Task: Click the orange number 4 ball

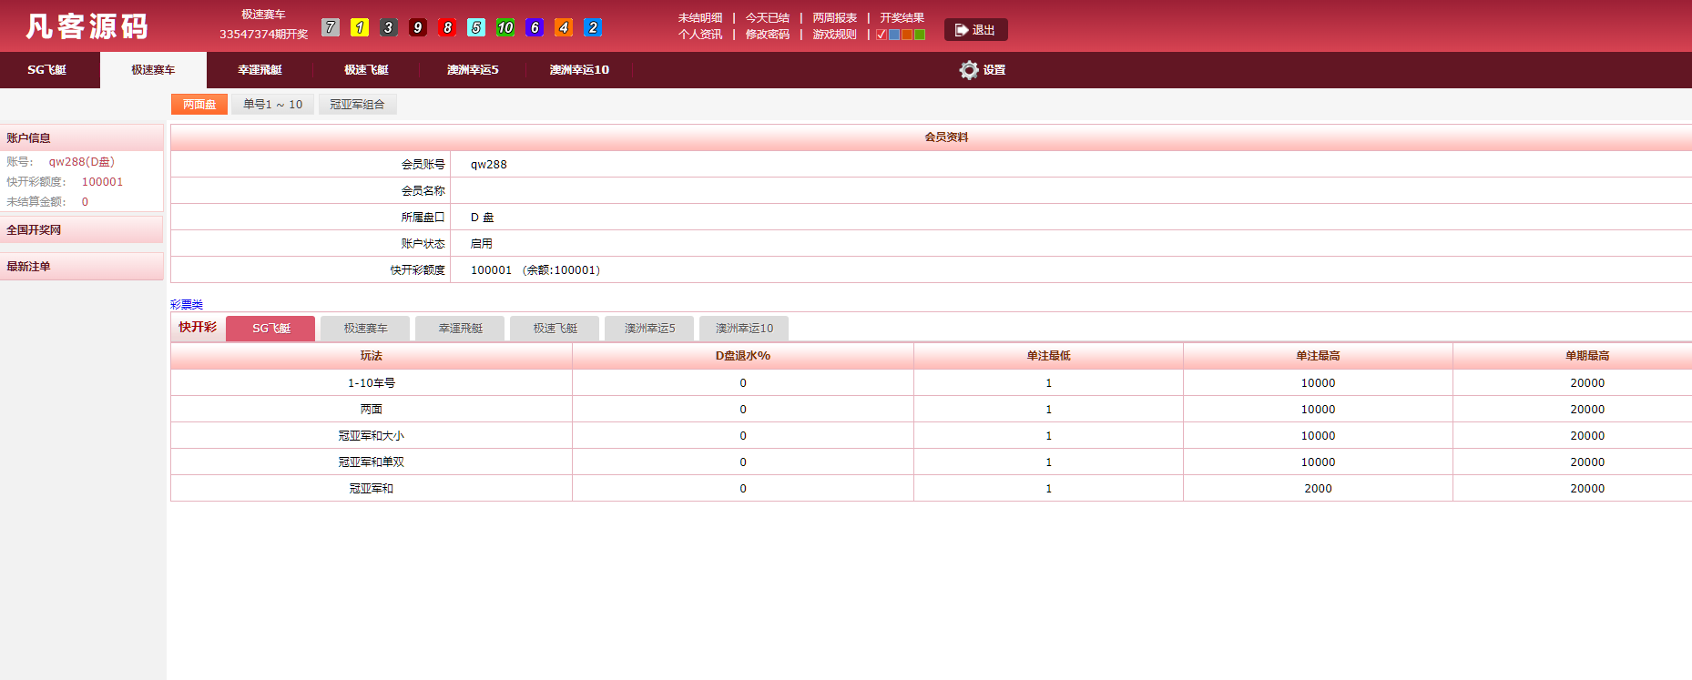Action: click(x=564, y=27)
